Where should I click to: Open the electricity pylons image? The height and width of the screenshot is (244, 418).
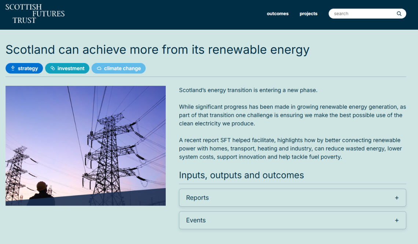(x=85, y=146)
